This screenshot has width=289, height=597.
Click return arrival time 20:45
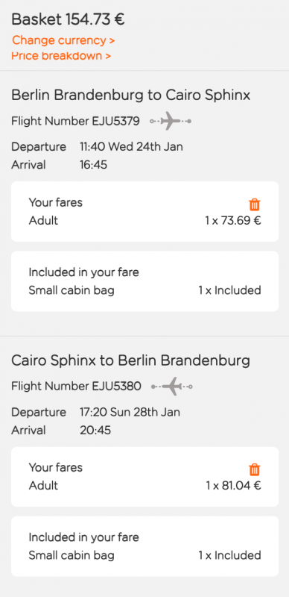(95, 431)
